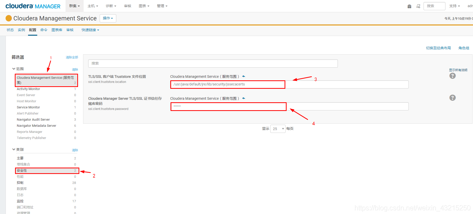Select 堆栈集合 category filter
473x214 pixels.
(46, 165)
